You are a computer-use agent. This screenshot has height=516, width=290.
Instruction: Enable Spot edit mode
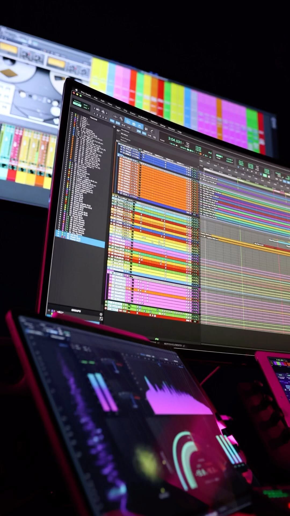[86, 105]
